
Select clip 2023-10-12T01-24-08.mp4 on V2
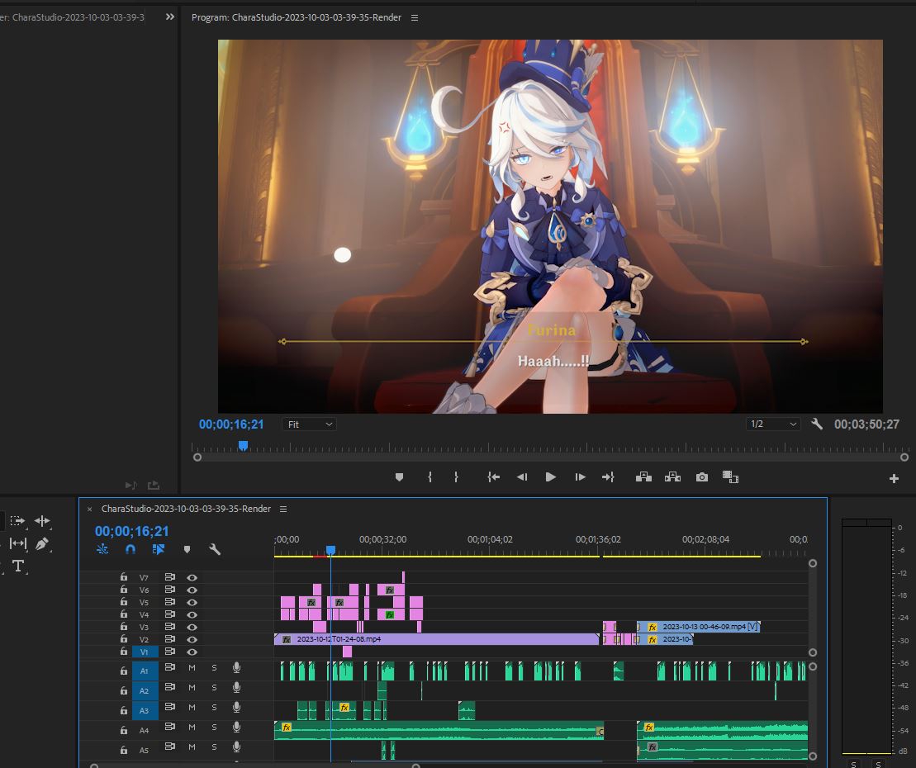point(436,639)
